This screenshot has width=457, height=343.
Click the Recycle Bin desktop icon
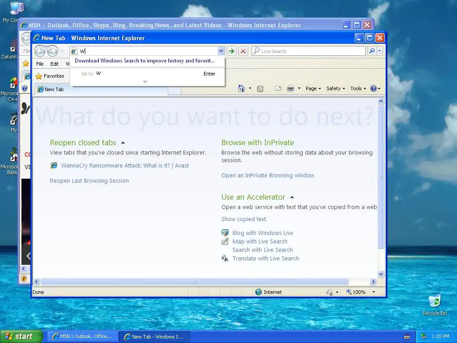(435, 305)
